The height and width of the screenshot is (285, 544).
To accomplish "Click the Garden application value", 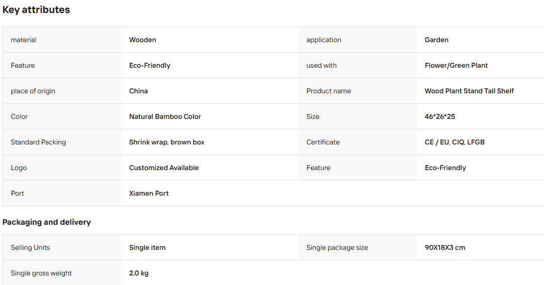I will 436,40.
